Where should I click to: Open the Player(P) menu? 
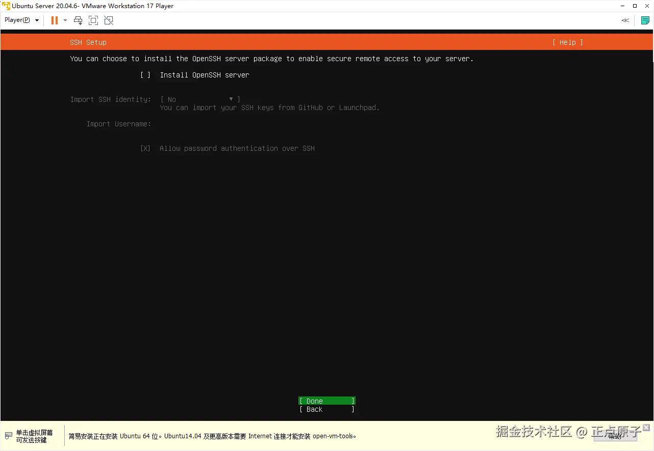click(21, 20)
